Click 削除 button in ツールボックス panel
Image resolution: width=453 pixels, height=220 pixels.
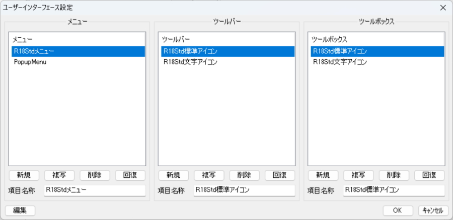394,175
